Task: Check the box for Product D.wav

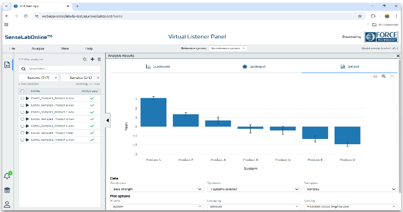Action: click(22, 119)
